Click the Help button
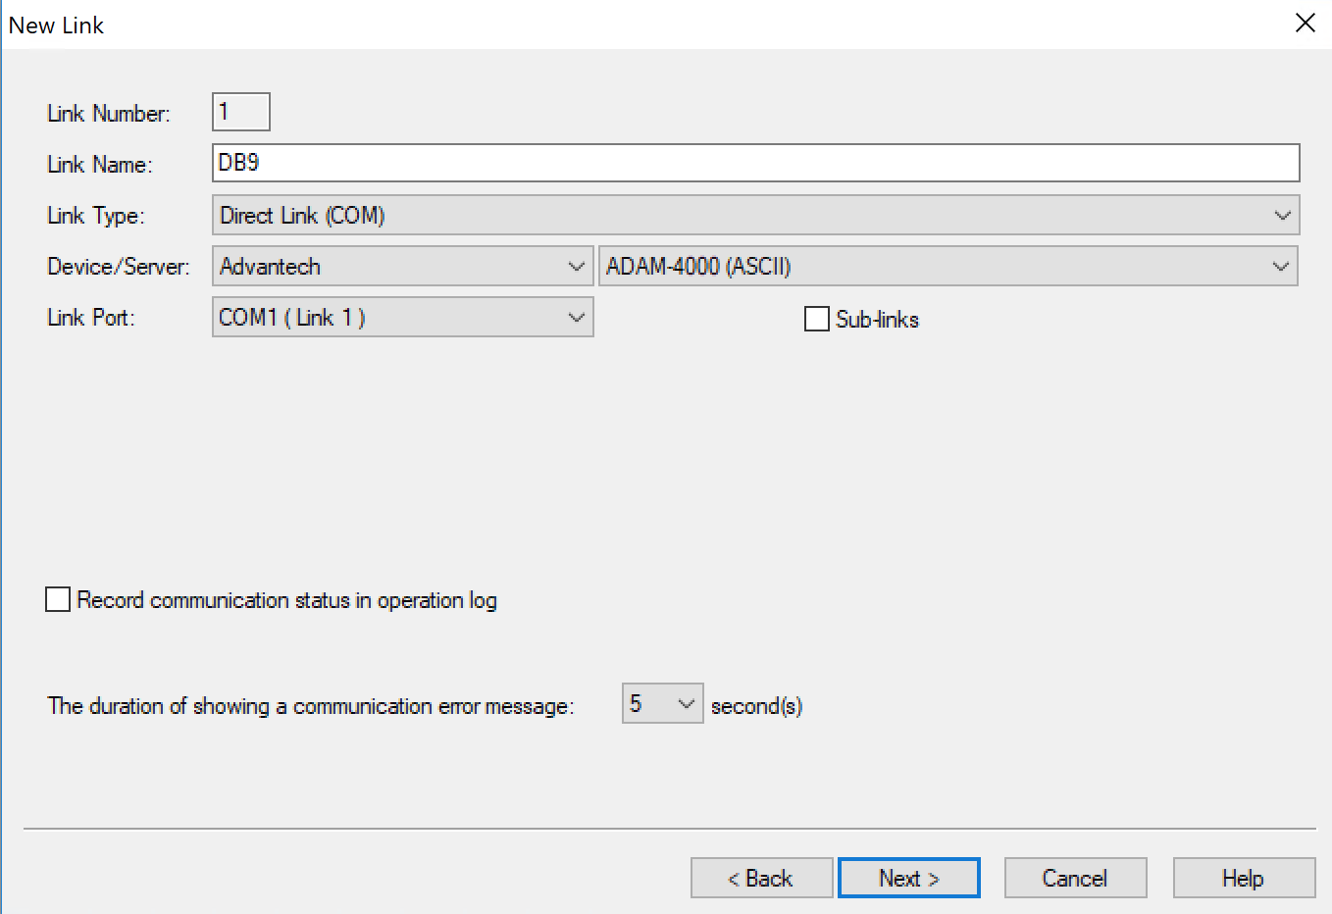 point(1244,878)
